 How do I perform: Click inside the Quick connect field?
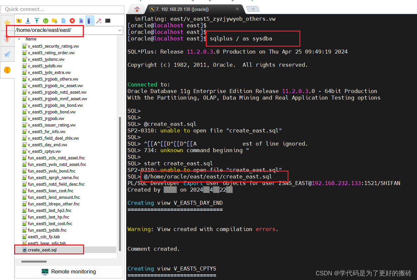point(62,10)
